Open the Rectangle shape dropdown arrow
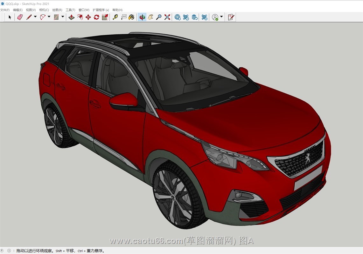The height and width of the screenshot is (254, 363). pyautogui.click(x=63, y=17)
